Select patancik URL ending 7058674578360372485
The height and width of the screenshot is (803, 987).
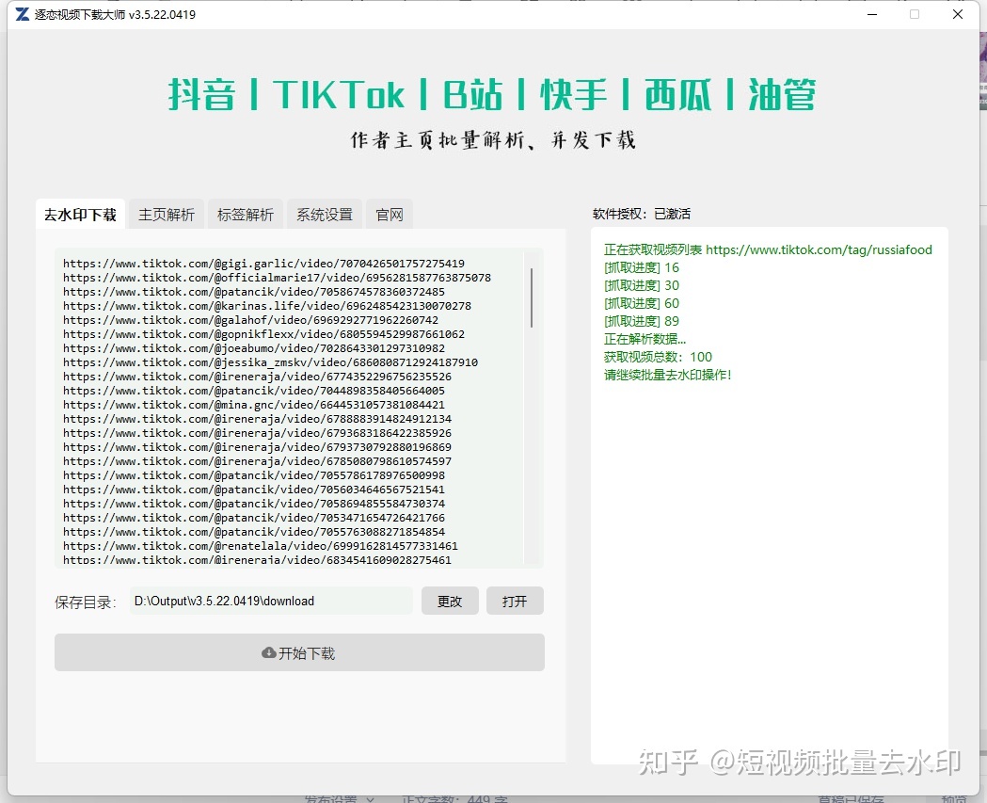(x=254, y=292)
